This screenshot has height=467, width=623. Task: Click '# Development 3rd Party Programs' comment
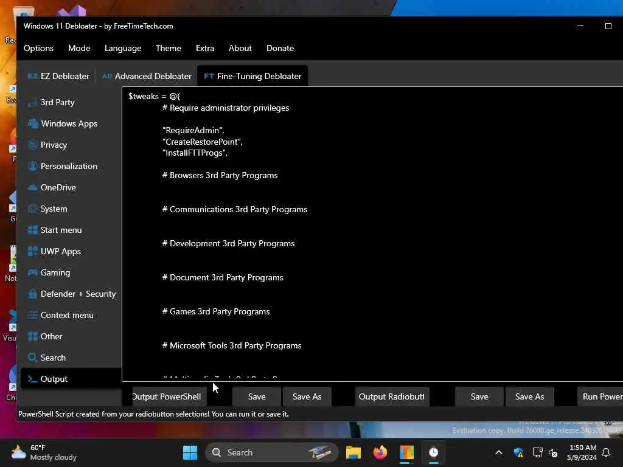(228, 243)
